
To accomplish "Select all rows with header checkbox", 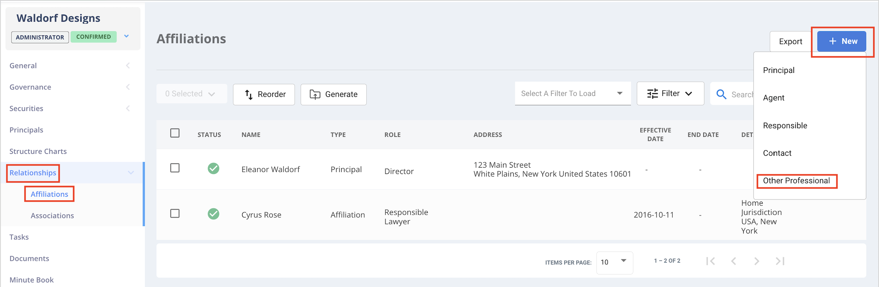I will point(175,133).
